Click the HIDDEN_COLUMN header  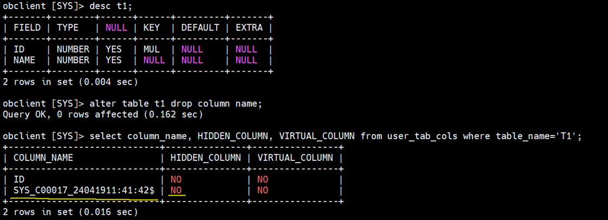[205, 158]
